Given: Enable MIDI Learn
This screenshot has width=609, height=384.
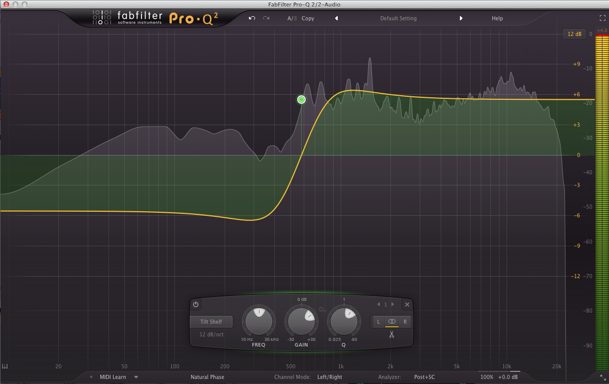Looking at the screenshot, I should [113, 377].
